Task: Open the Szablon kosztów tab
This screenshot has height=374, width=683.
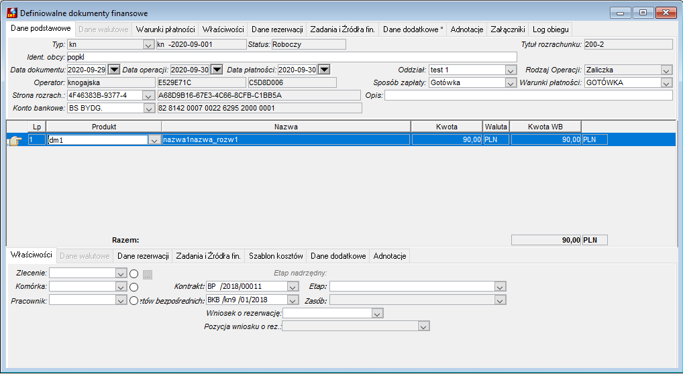Action: pos(276,256)
